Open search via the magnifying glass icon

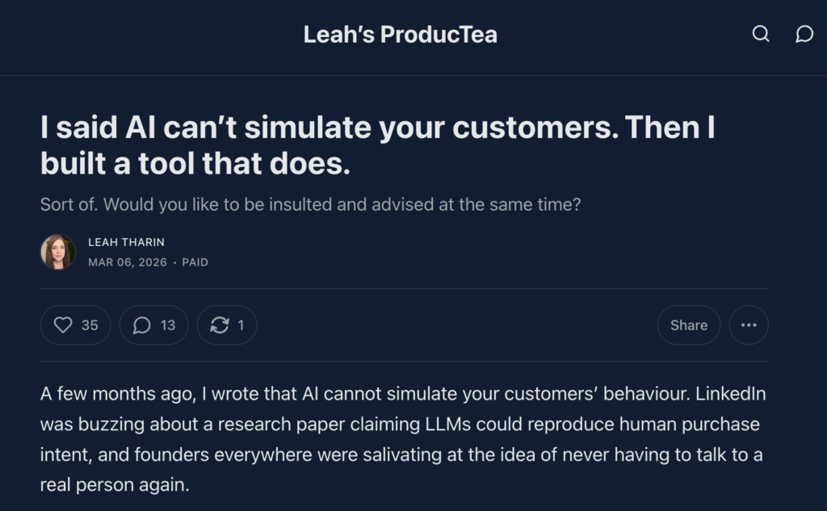tap(761, 34)
